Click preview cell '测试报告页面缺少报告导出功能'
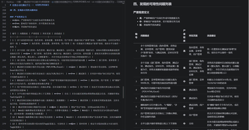The width and height of the screenshot is (249, 130). point(156,90)
